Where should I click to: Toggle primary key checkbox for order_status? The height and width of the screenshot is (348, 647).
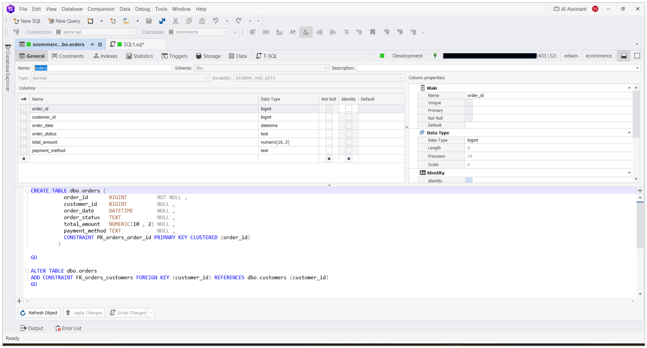24,134
